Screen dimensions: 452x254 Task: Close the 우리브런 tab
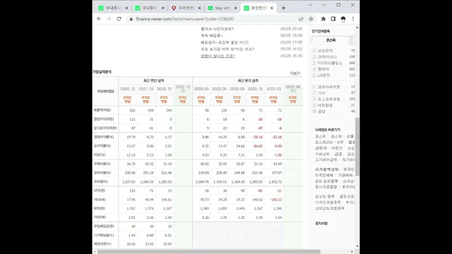tap(199, 8)
